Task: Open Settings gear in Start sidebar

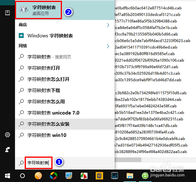Action: [x=7, y=135]
